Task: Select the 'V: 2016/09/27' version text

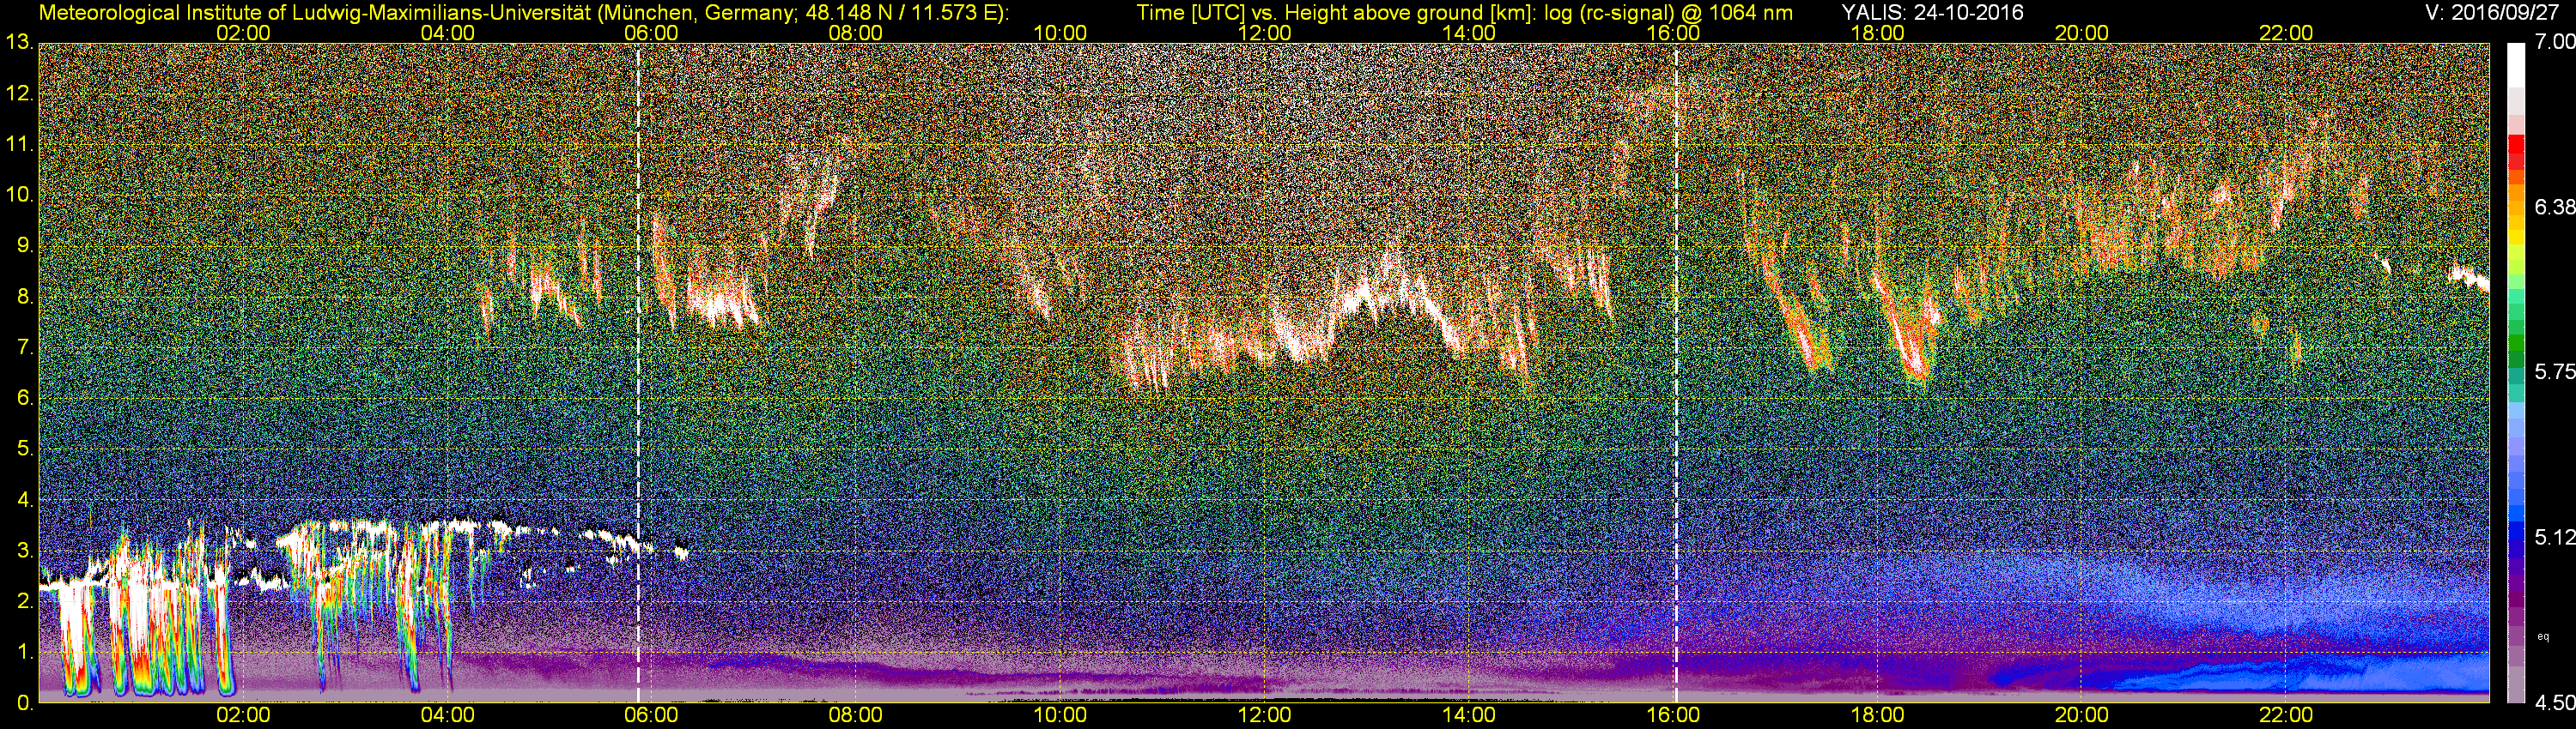Action: (x=2493, y=13)
